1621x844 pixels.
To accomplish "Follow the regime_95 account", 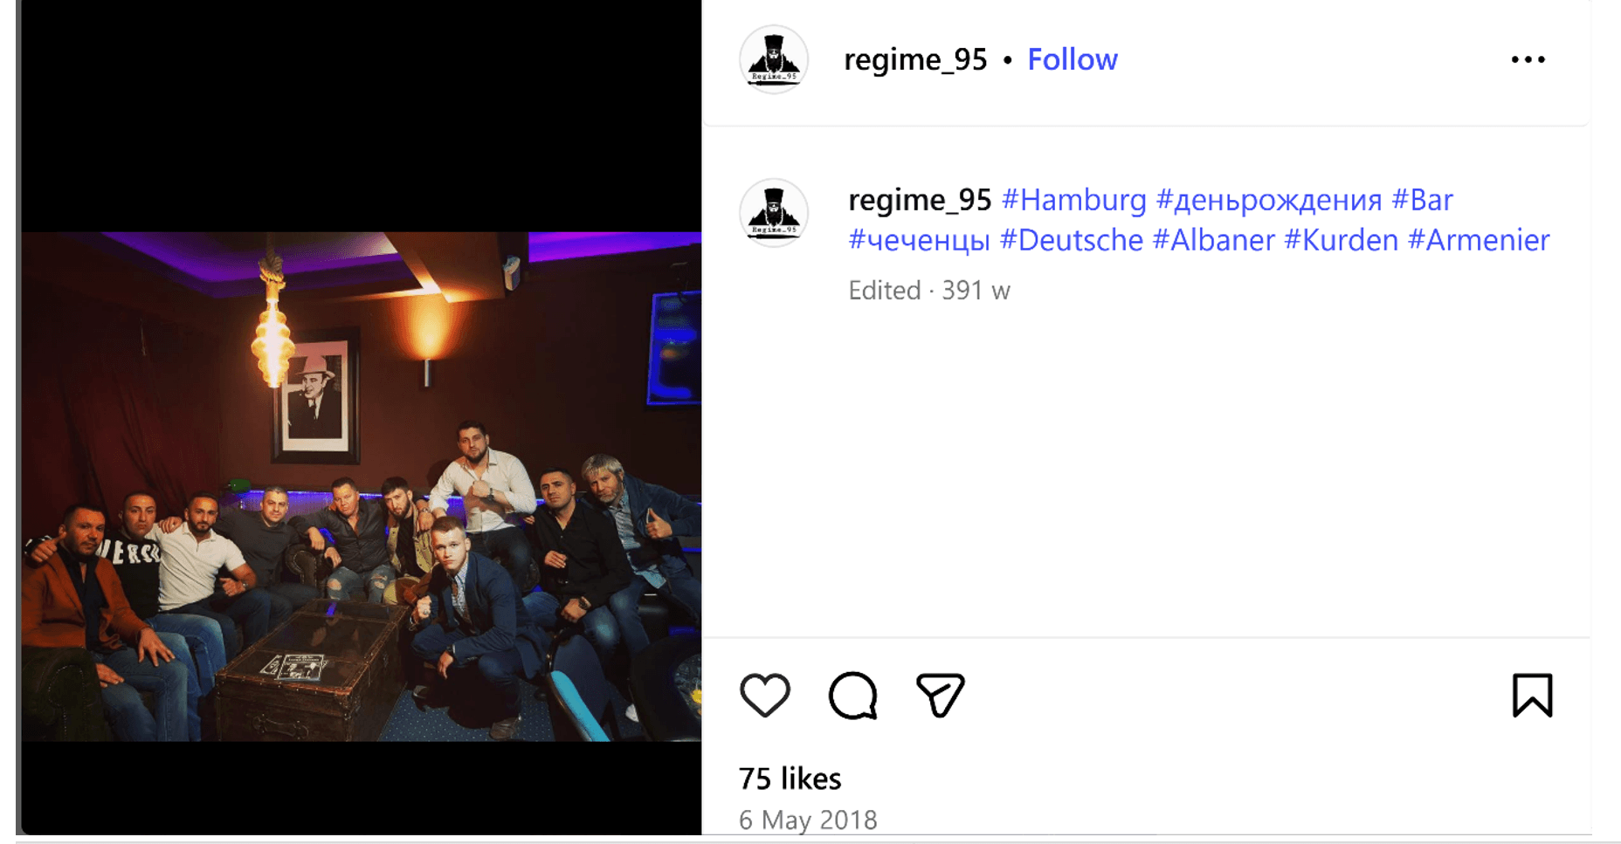I will (1072, 59).
